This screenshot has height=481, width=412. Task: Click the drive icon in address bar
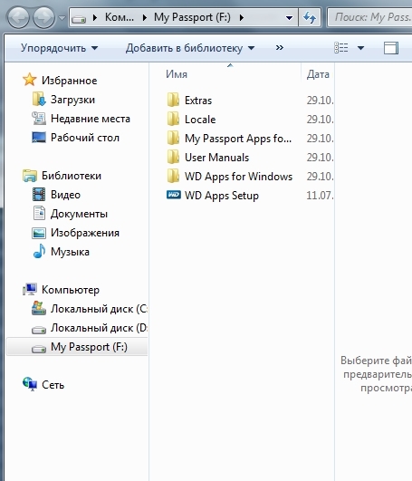coord(79,19)
